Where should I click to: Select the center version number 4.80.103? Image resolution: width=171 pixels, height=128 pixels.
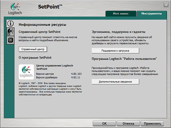point(76,74)
